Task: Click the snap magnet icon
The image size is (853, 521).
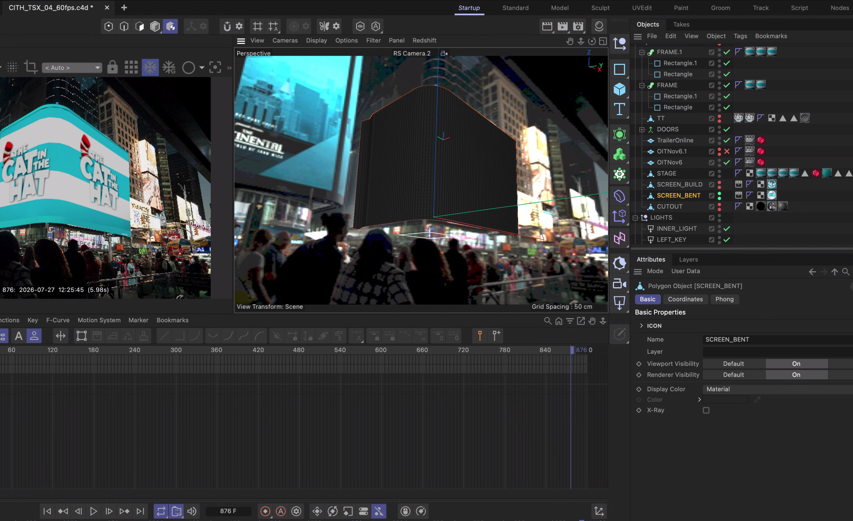Action: (x=227, y=26)
